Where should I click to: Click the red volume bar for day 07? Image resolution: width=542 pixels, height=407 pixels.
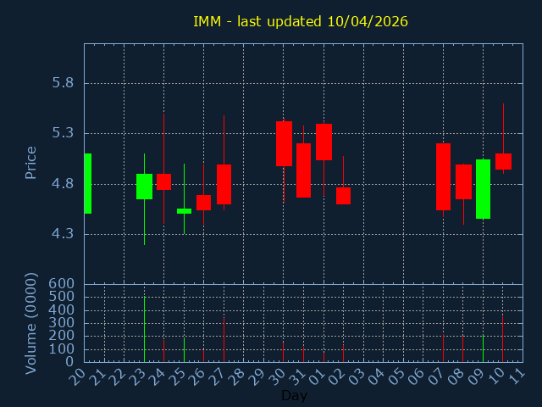tap(443, 348)
